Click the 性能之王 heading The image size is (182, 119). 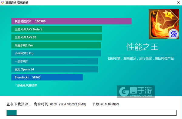point(142,47)
